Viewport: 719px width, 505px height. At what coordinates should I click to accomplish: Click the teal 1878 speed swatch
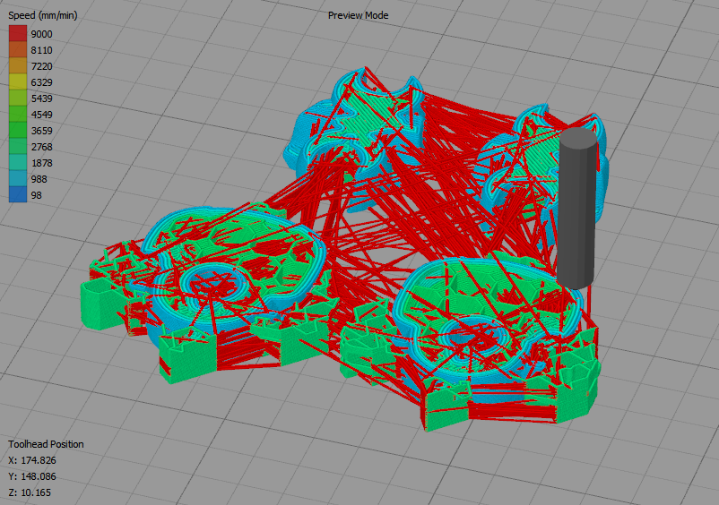(18, 163)
